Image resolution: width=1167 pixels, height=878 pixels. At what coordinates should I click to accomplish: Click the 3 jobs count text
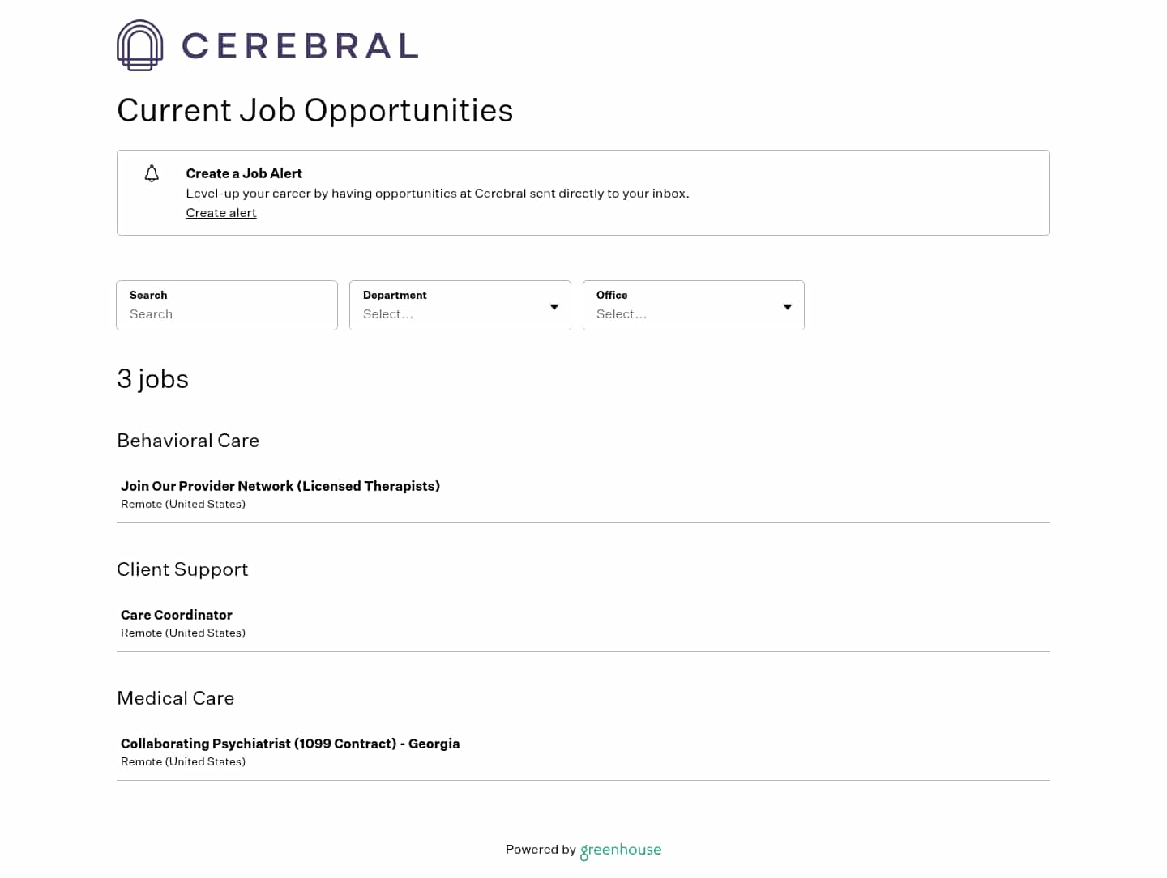coord(152,379)
